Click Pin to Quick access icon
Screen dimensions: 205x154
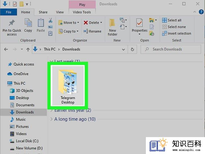pyautogui.click(x=12, y=23)
